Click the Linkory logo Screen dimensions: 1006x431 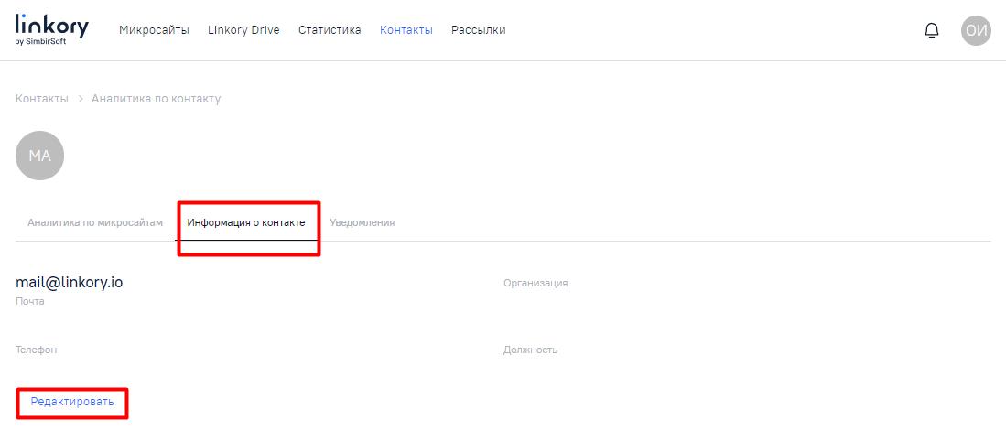click(52, 29)
